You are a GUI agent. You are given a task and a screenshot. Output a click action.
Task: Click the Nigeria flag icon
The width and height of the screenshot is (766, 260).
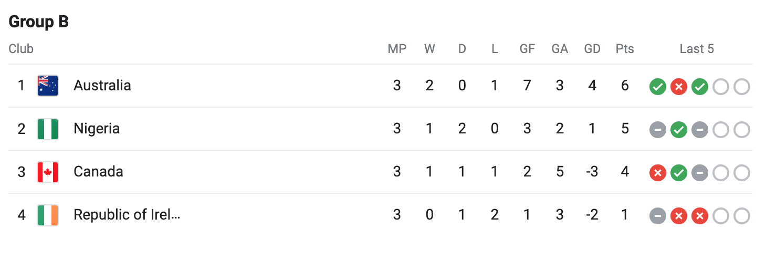pyautogui.click(x=48, y=129)
